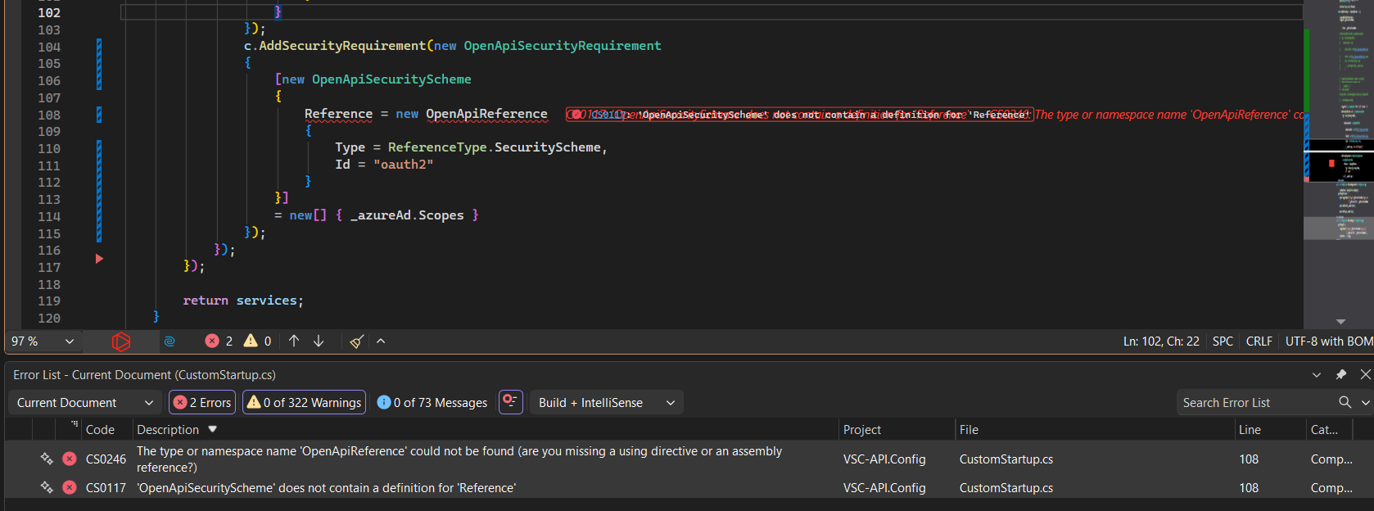Open Description column filter triangle
This screenshot has width=1374, height=511.
click(213, 429)
